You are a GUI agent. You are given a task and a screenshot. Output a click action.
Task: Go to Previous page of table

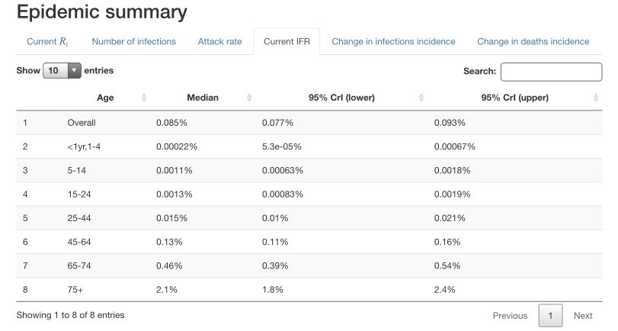point(510,316)
